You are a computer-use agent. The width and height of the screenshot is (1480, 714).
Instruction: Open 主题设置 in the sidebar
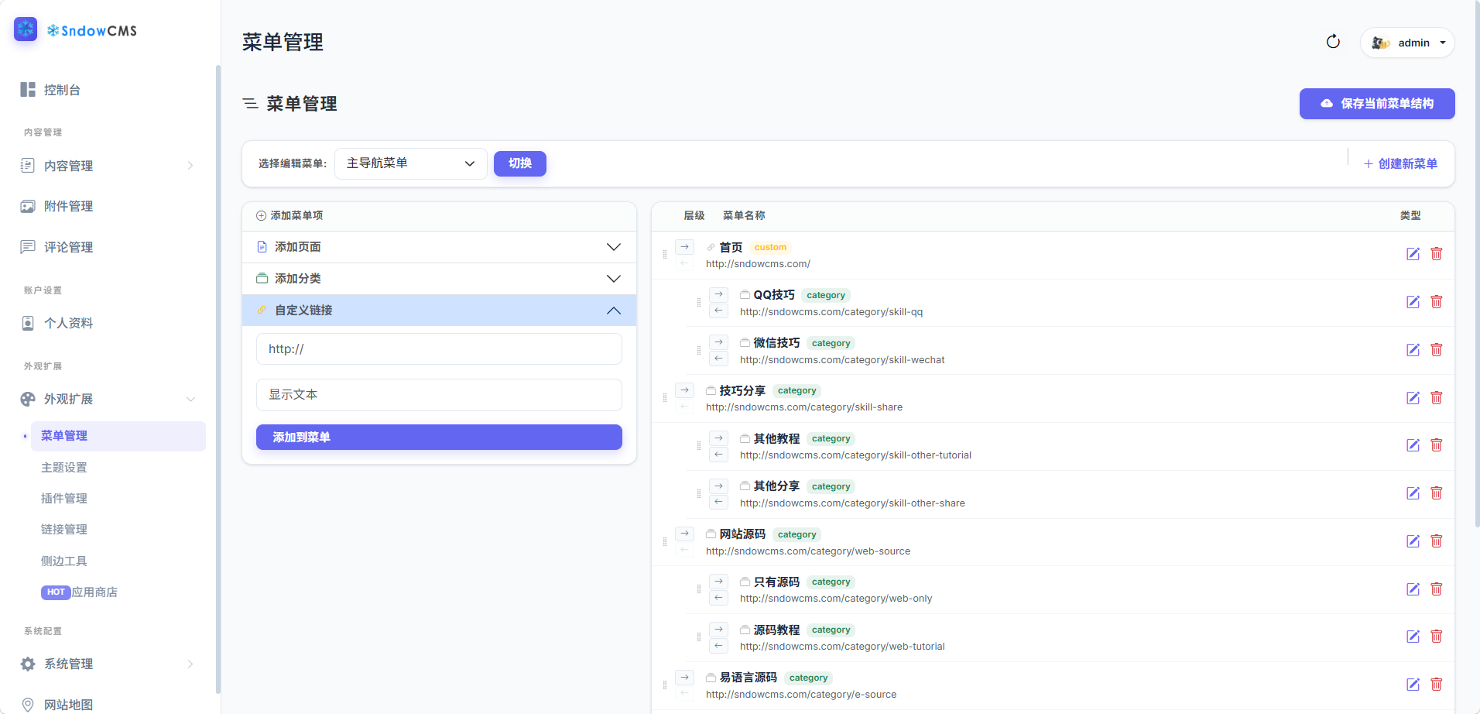(64, 468)
